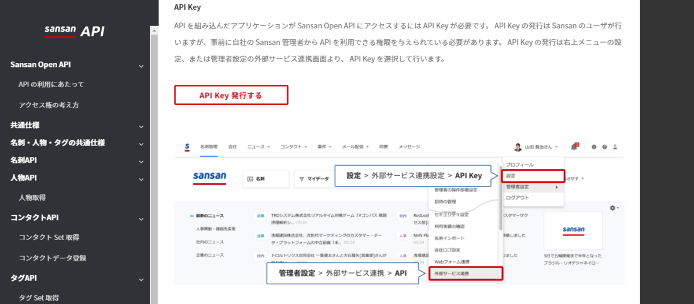The width and height of the screenshot is (694, 304).
Task: Select the Sansan Open API heading
Action: pos(40,65)
